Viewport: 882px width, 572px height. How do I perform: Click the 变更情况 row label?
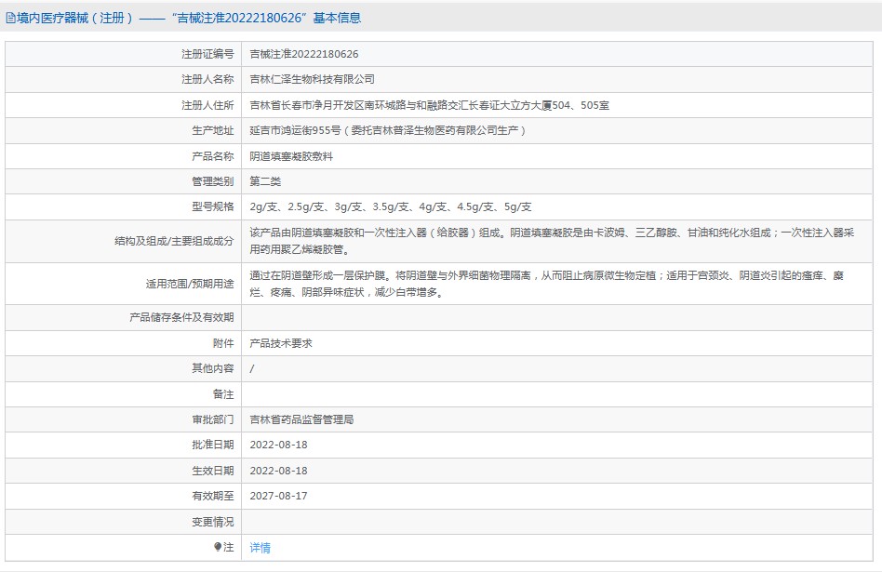pyautogui.click(x=213, y=522)
